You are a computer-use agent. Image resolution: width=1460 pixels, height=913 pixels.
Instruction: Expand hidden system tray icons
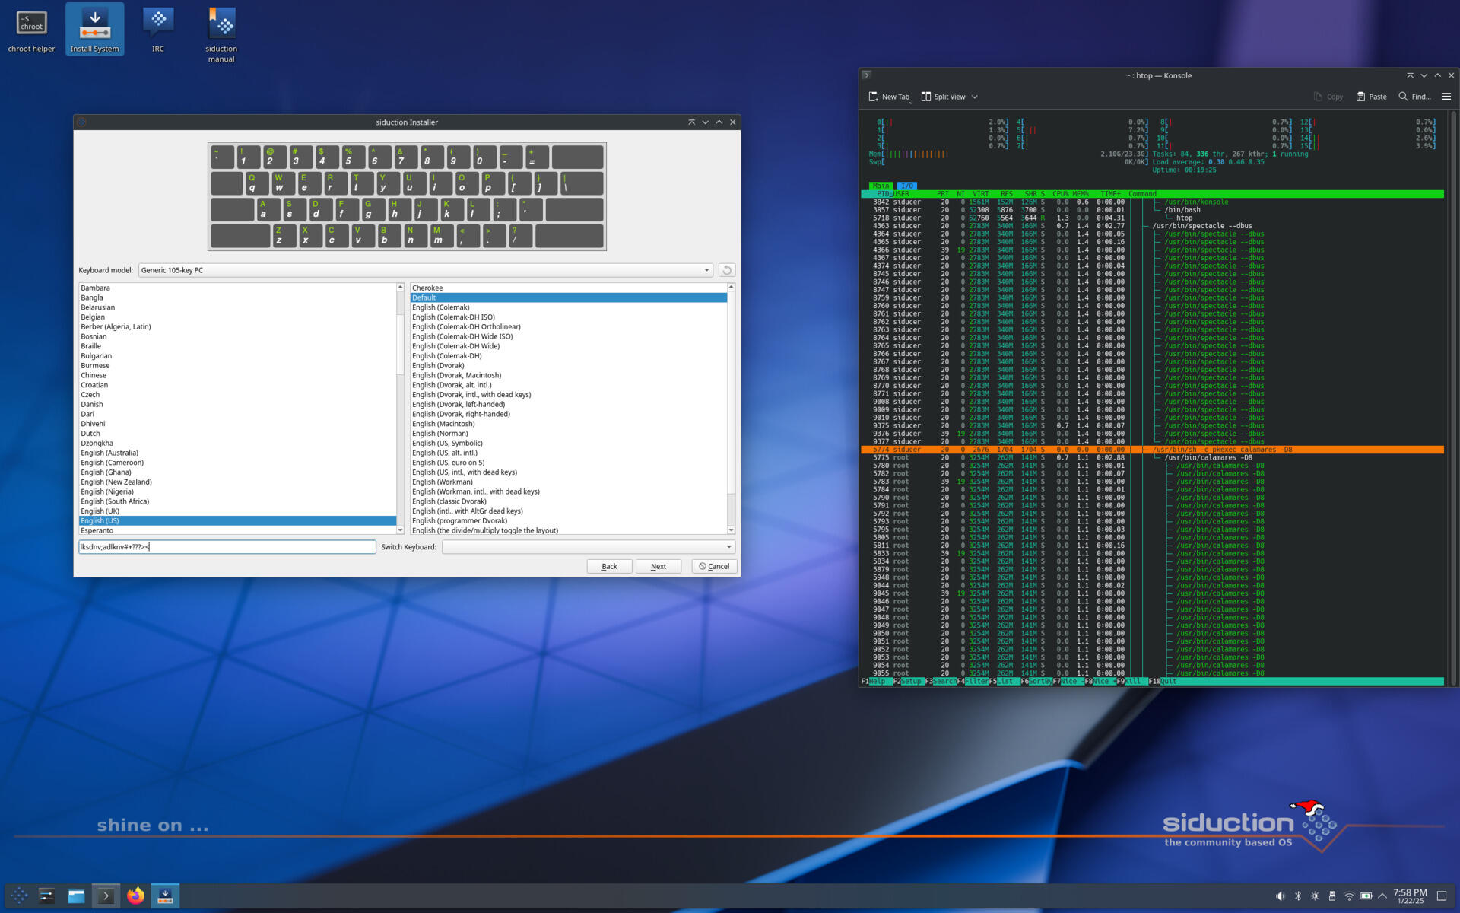pos(1382,896)
